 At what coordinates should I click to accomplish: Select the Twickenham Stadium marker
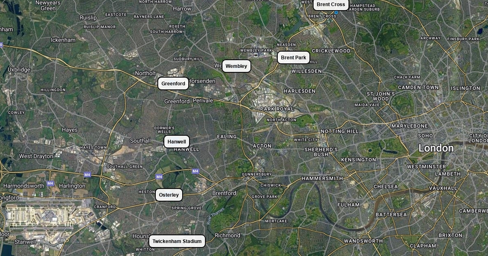(177, 241)
